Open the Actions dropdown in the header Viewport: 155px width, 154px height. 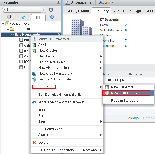point(106,2)
